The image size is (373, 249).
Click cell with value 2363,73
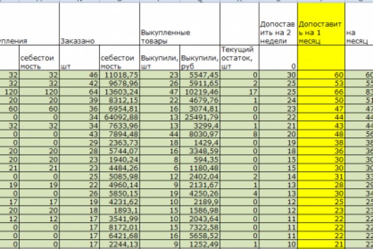click(120, 143)
